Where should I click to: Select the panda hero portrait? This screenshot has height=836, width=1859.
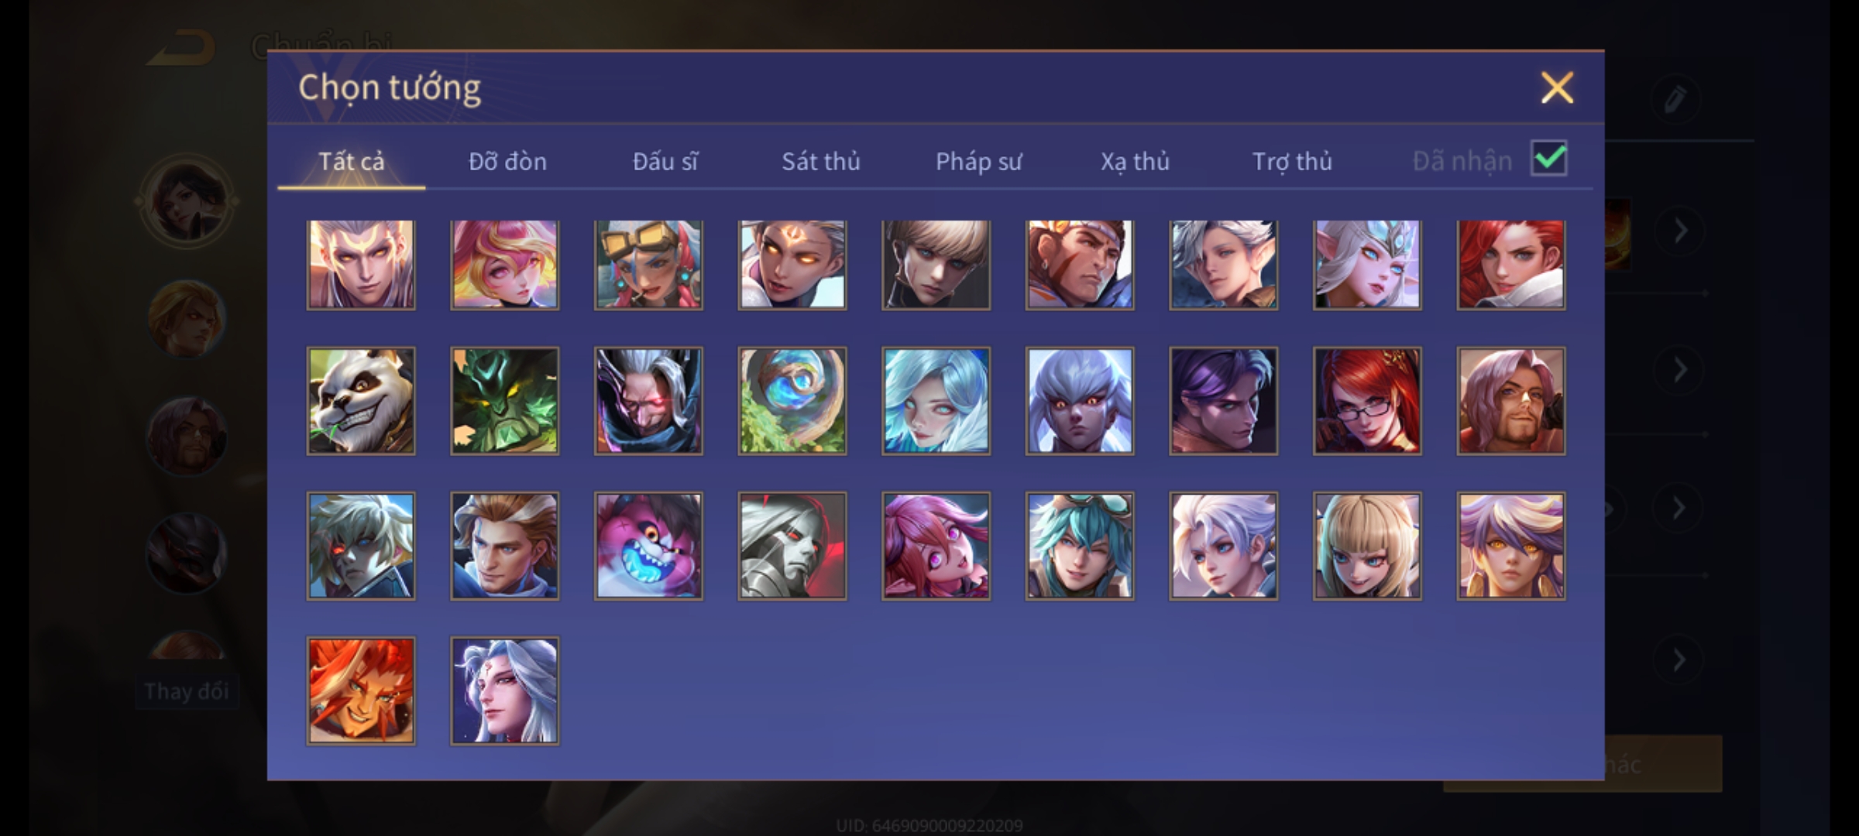click(361, 401)
